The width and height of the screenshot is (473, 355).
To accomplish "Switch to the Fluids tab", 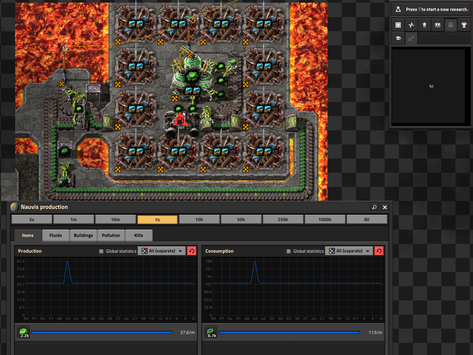I will point(55,235).
